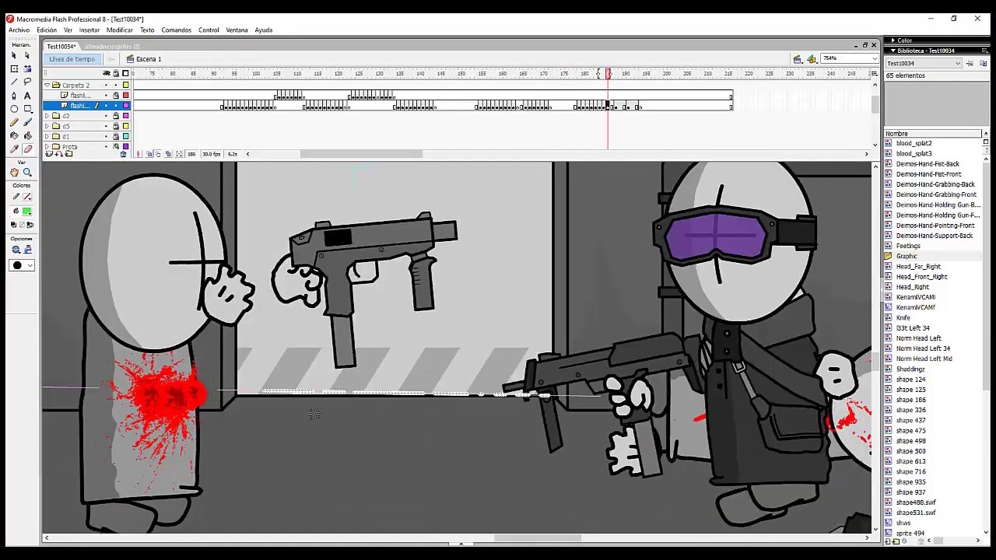This screenshot has width=996, height=560.
Task: Select the Selection arrow tool
Action: pos(14,55)
